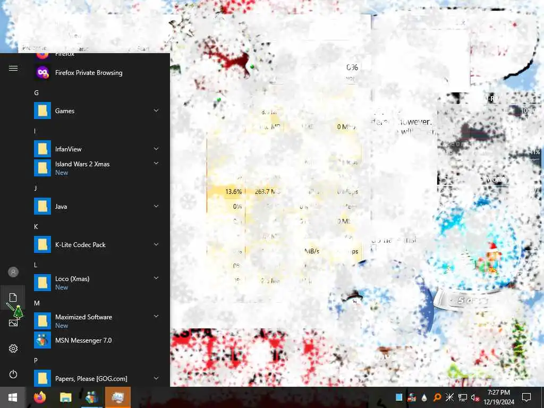Open the network tray icon
The width and height of the screenshot is (544, 408).
tap(463, 397)
